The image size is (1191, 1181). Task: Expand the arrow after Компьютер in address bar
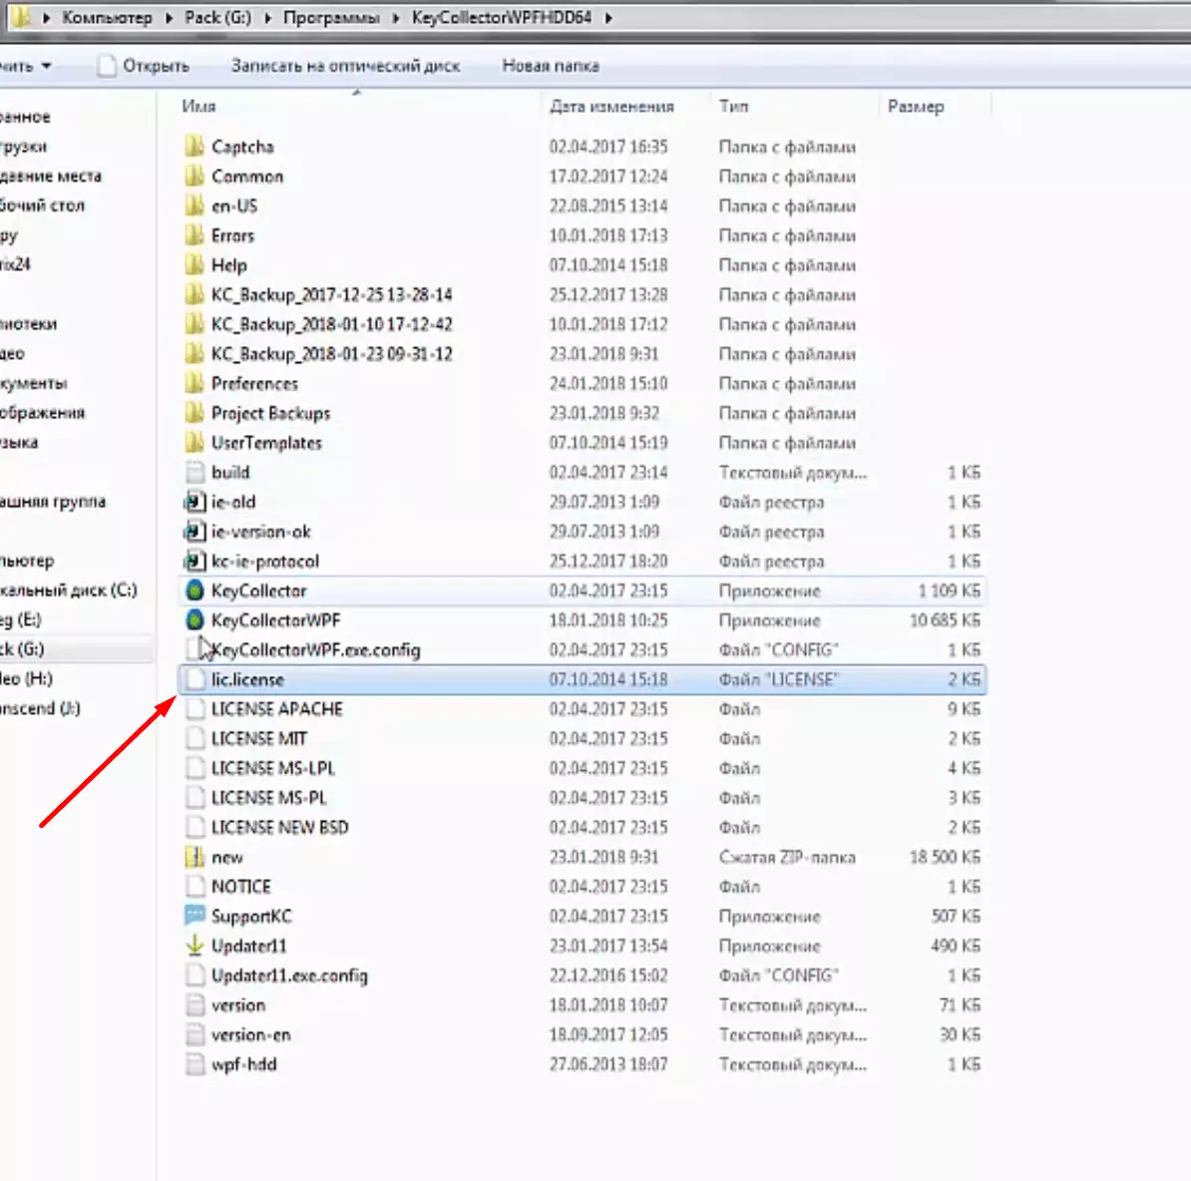[169, 18]
